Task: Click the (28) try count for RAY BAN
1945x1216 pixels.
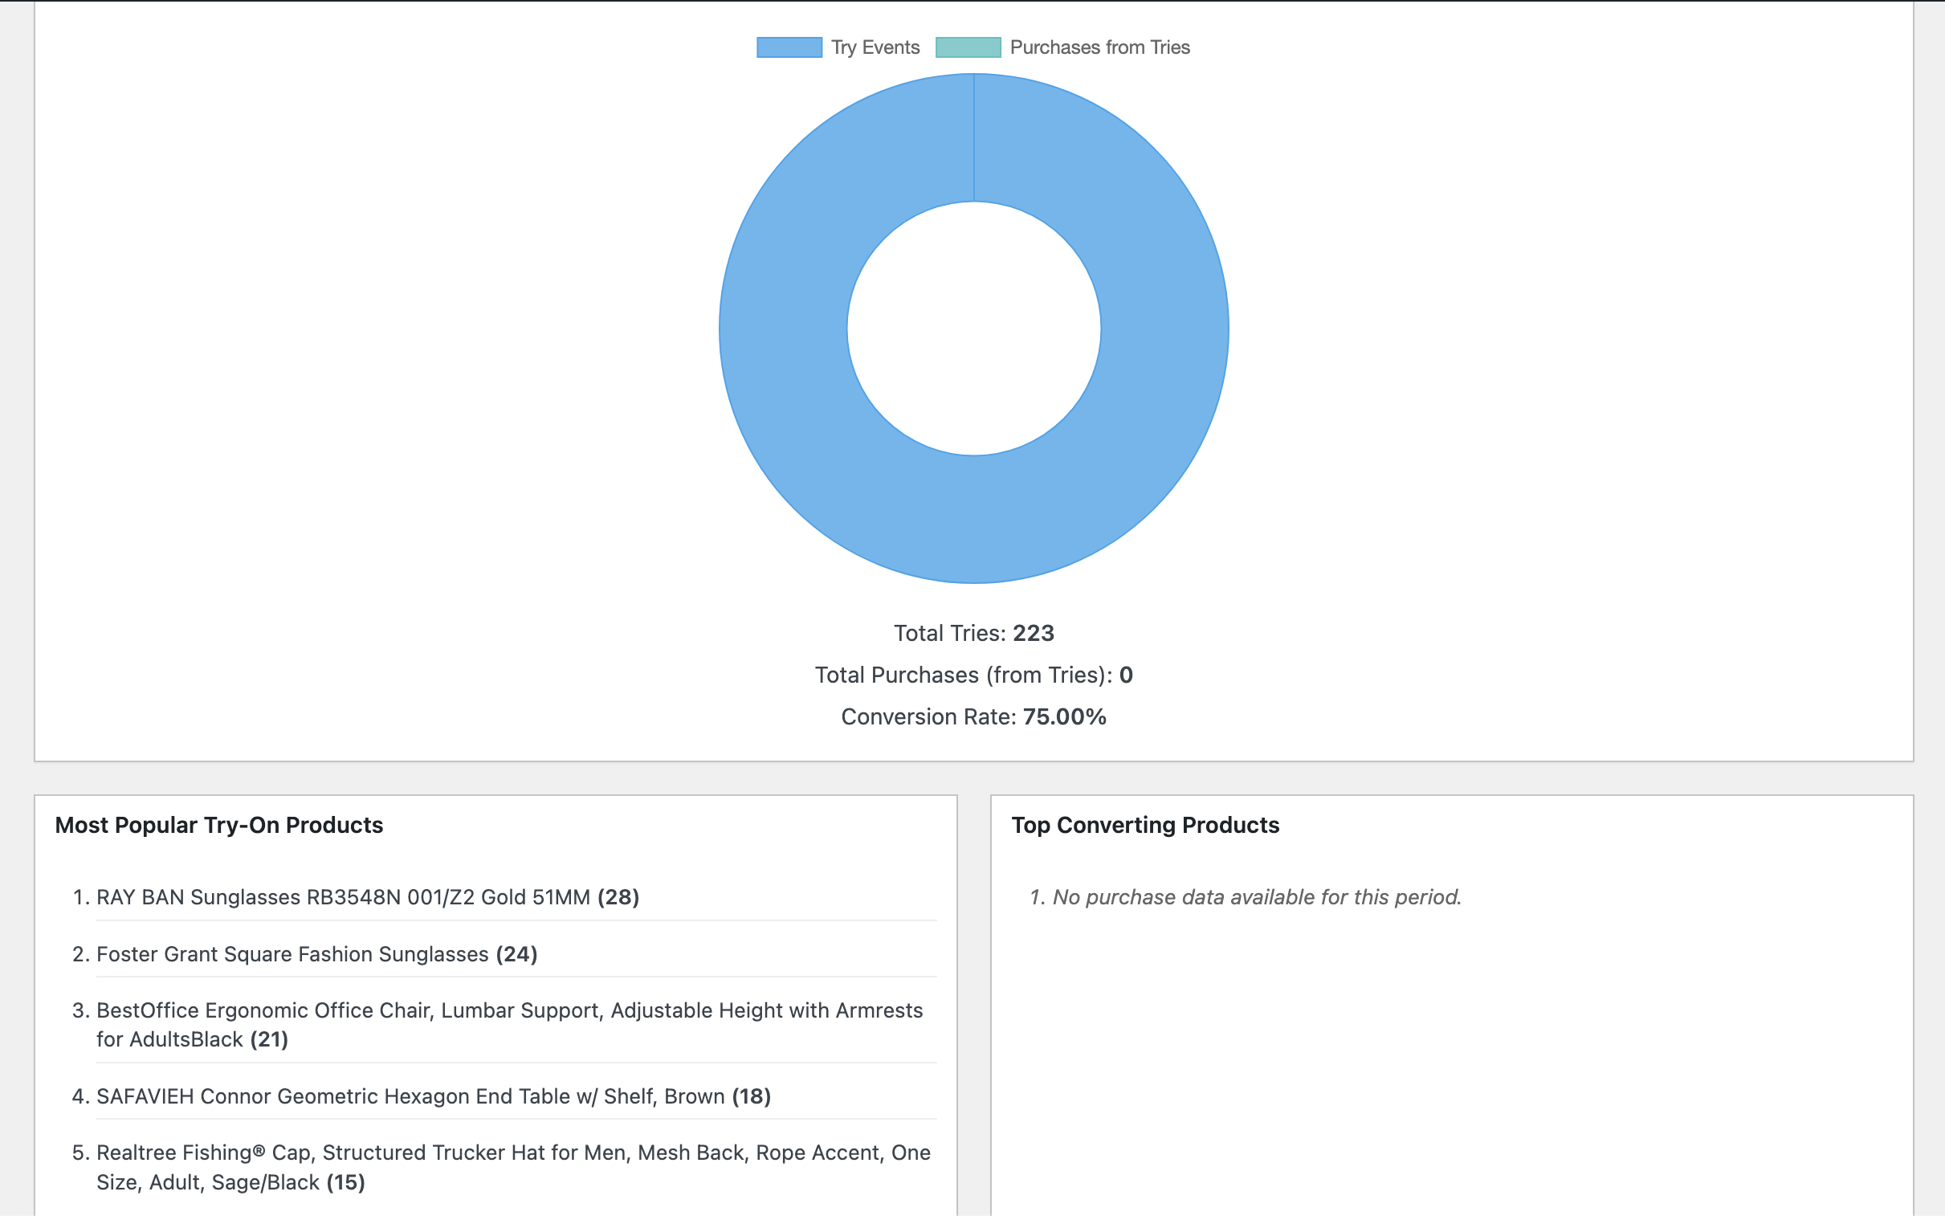Action: click(x=618, y=896)
